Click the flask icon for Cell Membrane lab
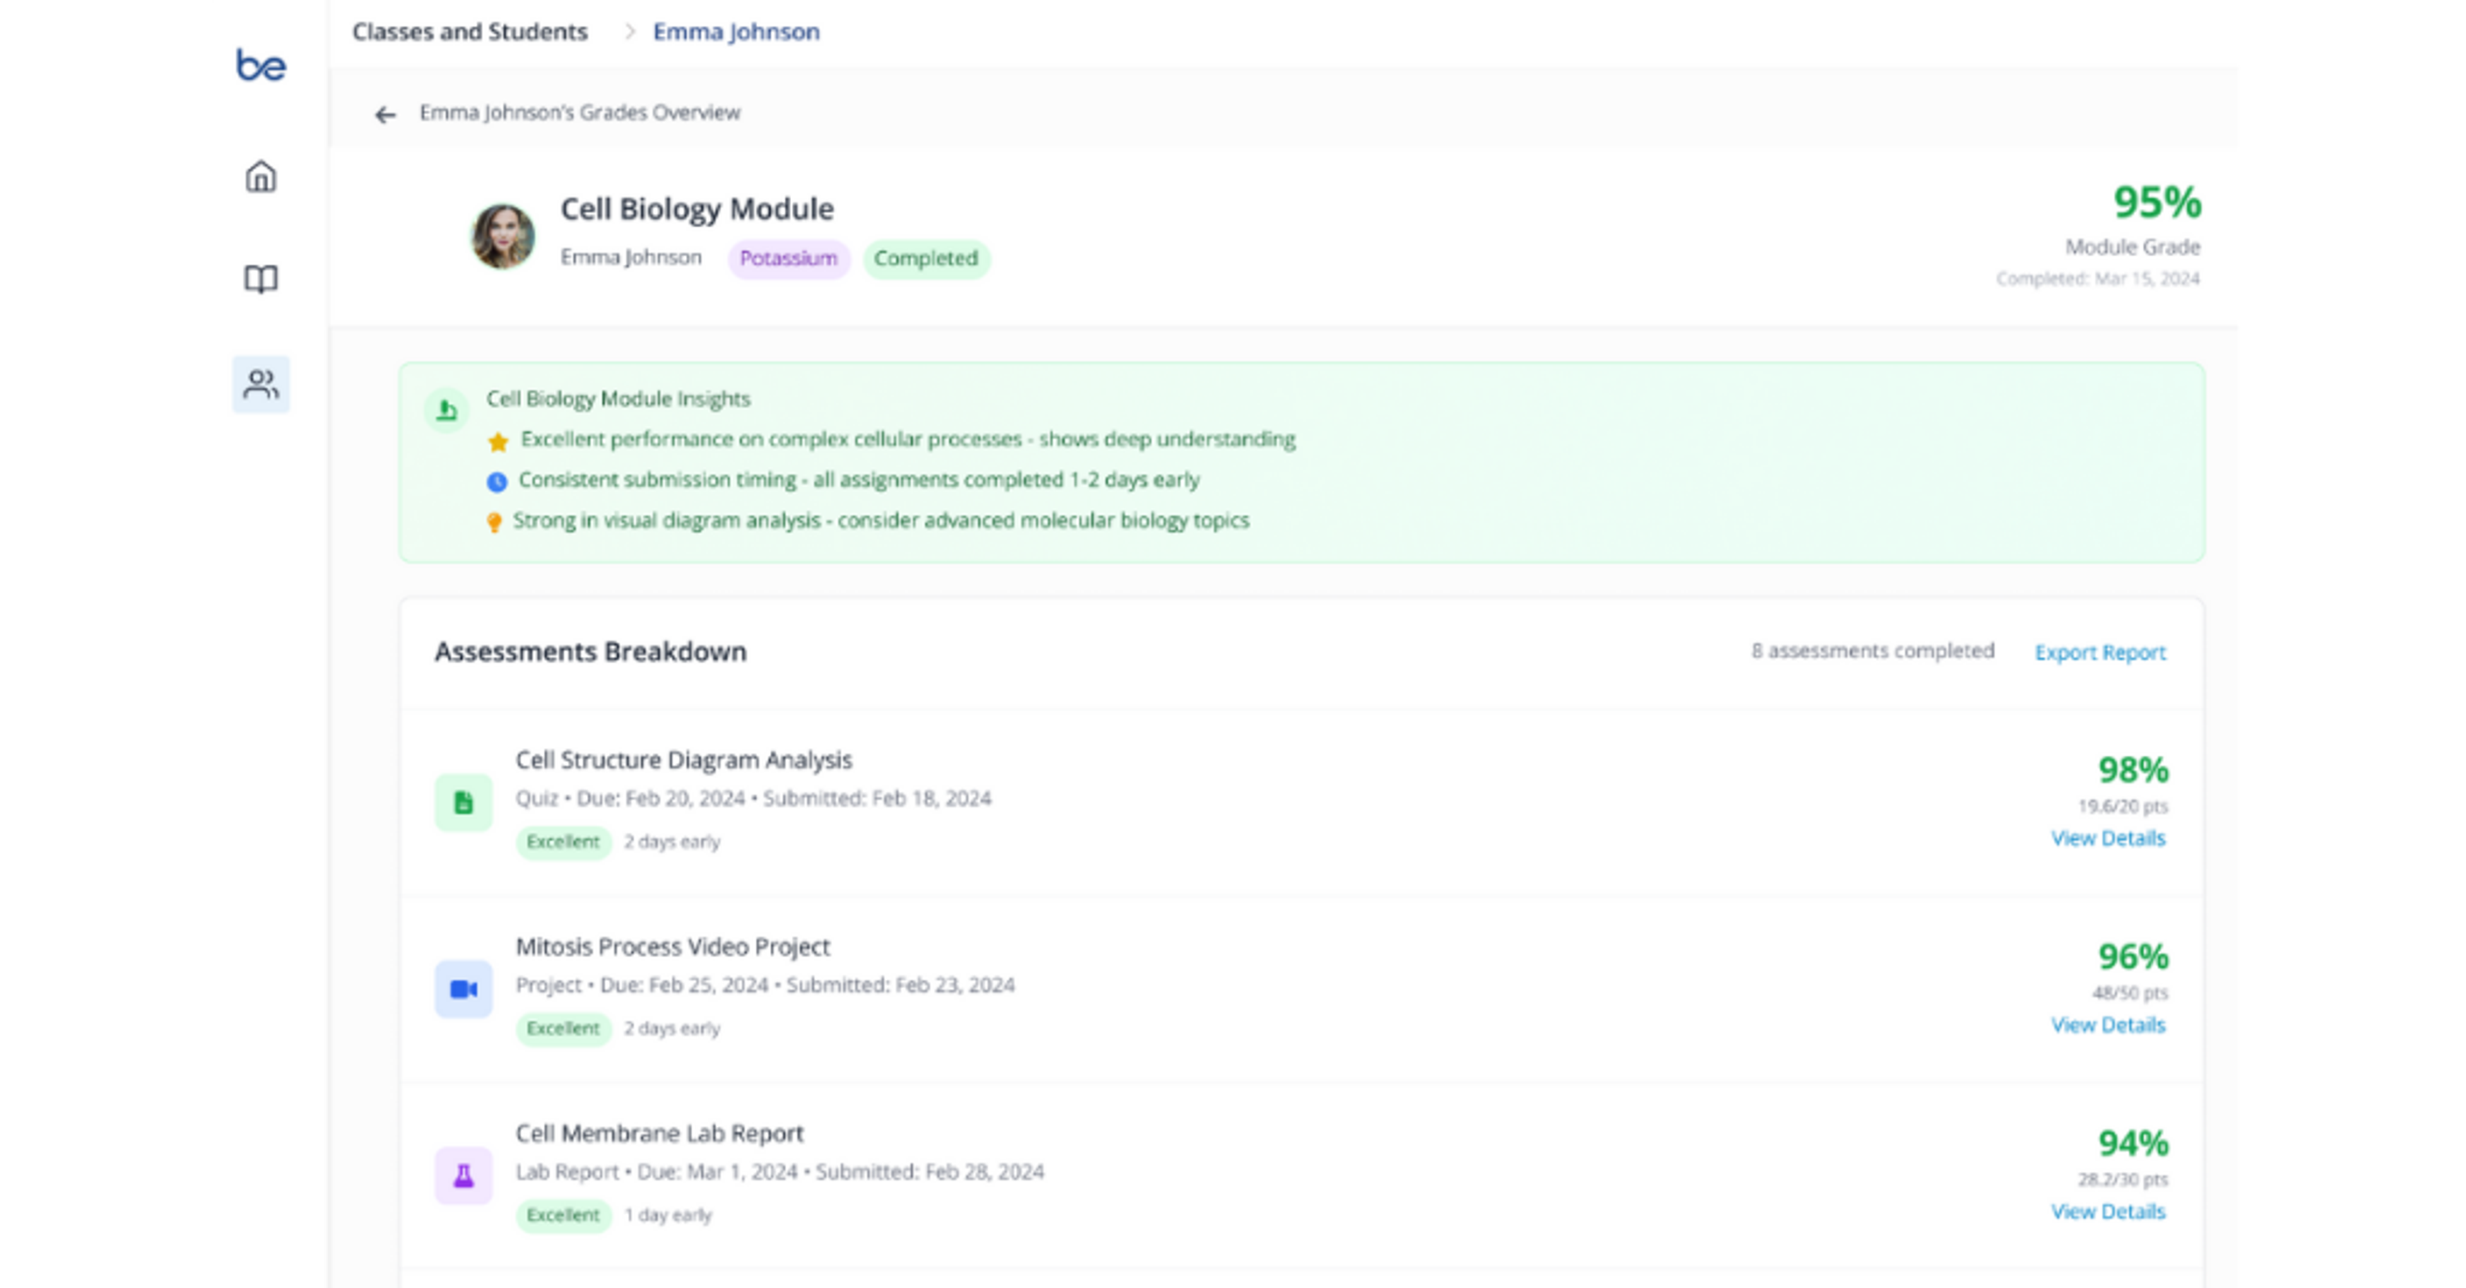This screenshot has height=1288, width=2466. tap(463, 1176)
